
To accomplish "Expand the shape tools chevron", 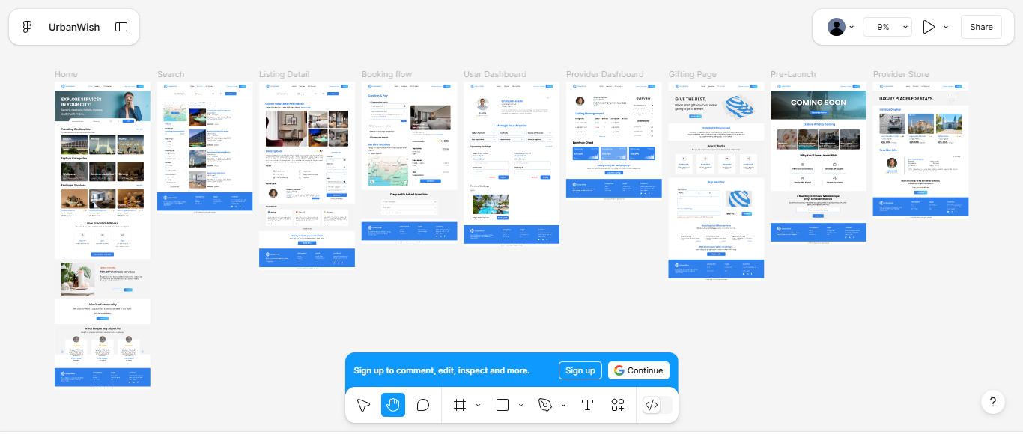I will point(520,406).
